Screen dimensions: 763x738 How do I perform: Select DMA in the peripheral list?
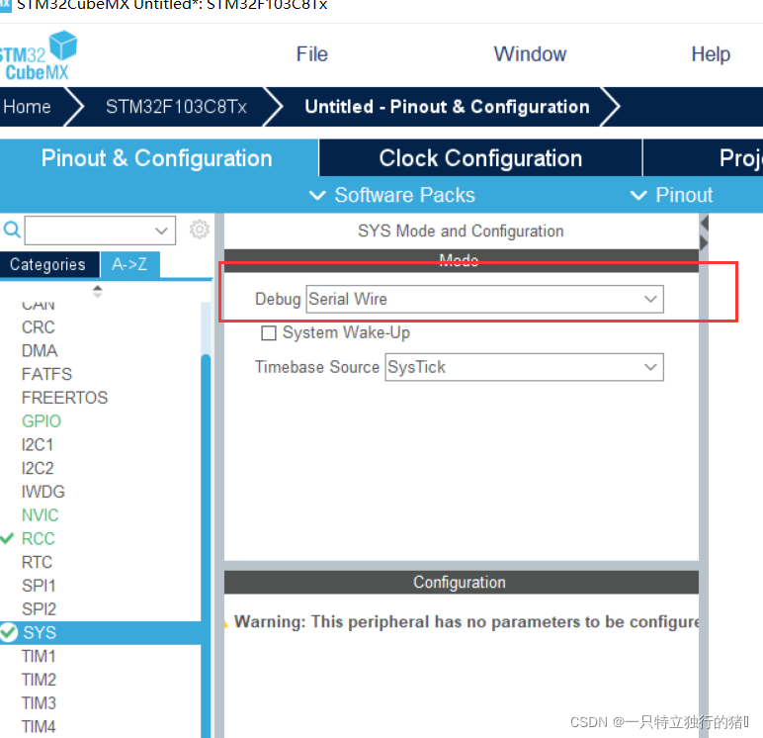40,351
